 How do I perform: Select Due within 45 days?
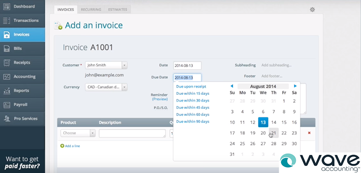193,107
